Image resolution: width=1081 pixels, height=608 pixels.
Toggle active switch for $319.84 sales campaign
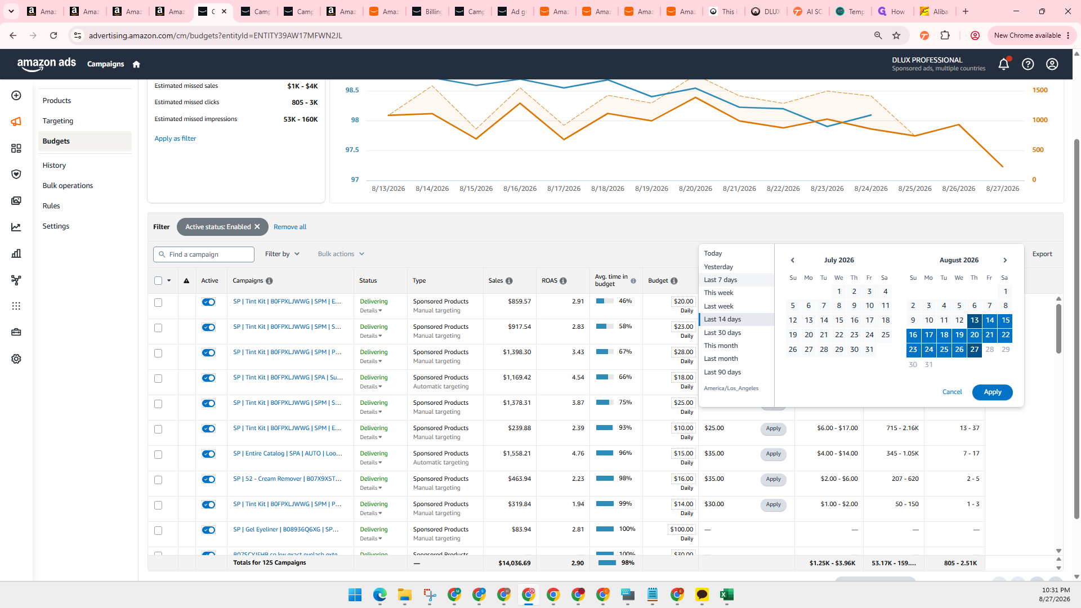pos(208,504)
